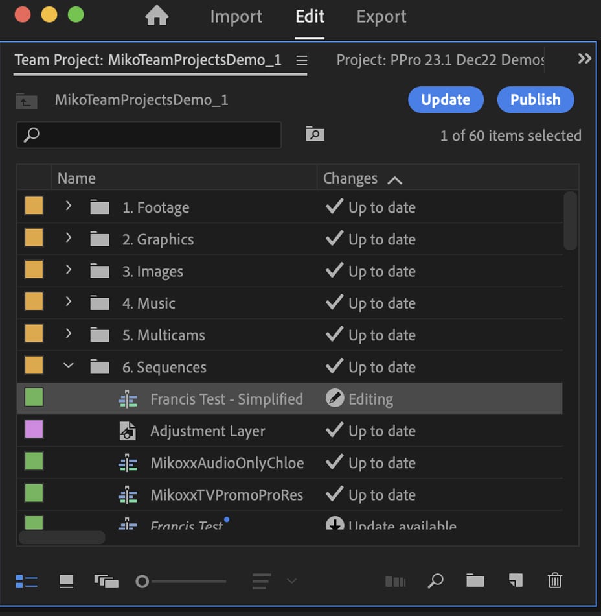Click the New Item icon
Image resolution: width=601 pixels, height=616 pixels.
click(515, 581)
